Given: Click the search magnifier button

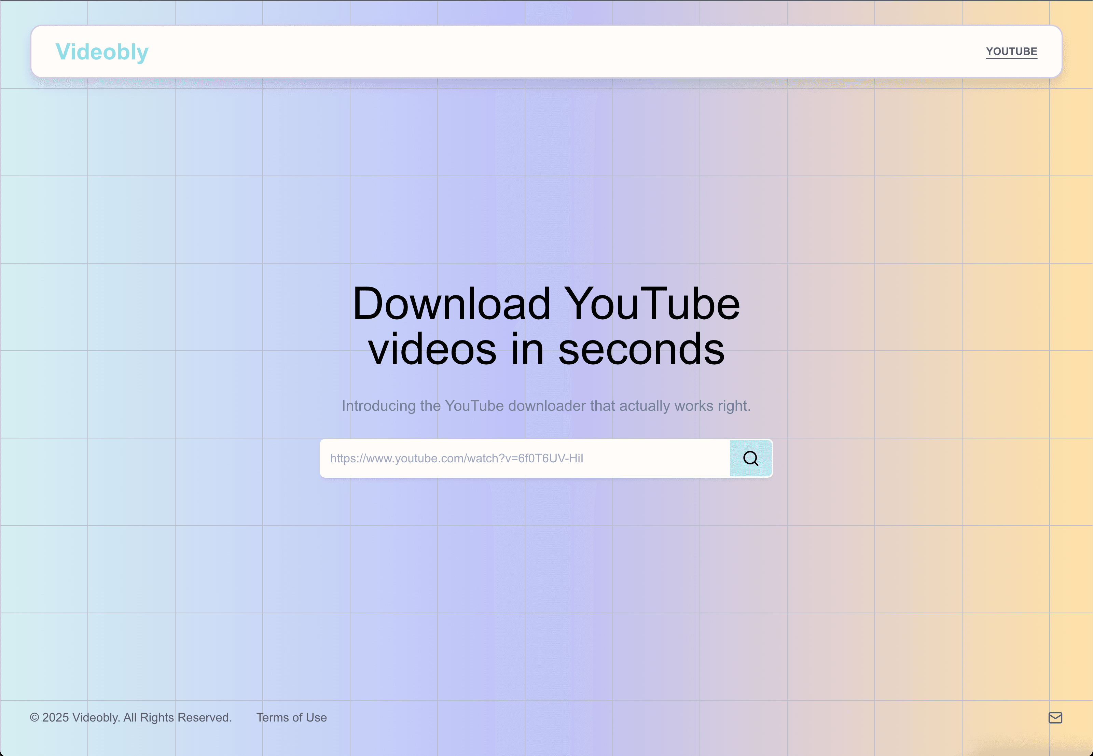Looking at the screenshot, I should pos(750,458).
